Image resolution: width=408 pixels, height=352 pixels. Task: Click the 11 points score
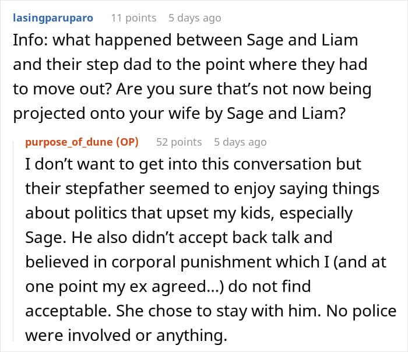(x=133, y=17)
